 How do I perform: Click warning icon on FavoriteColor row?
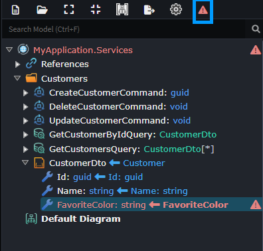click(x=256, y=205)
